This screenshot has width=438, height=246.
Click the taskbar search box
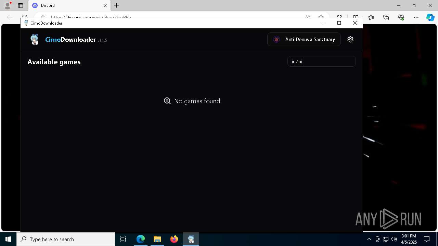(66, 239)
